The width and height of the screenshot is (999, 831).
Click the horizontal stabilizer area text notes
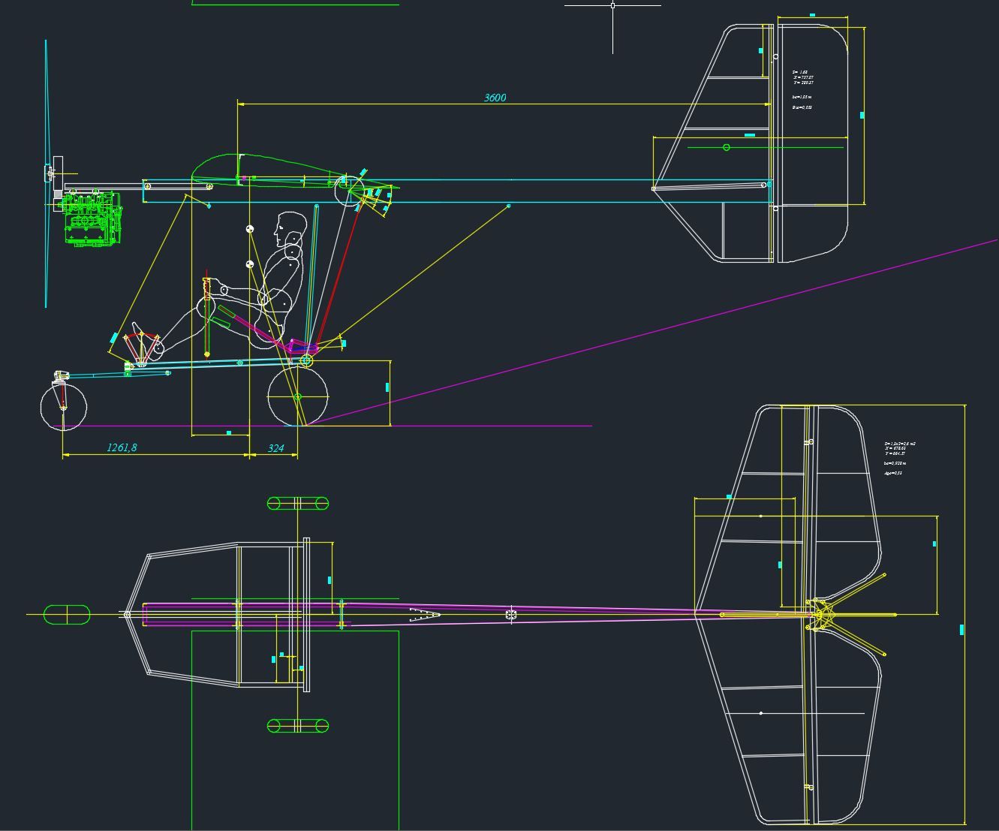click(x=899, y=458)
